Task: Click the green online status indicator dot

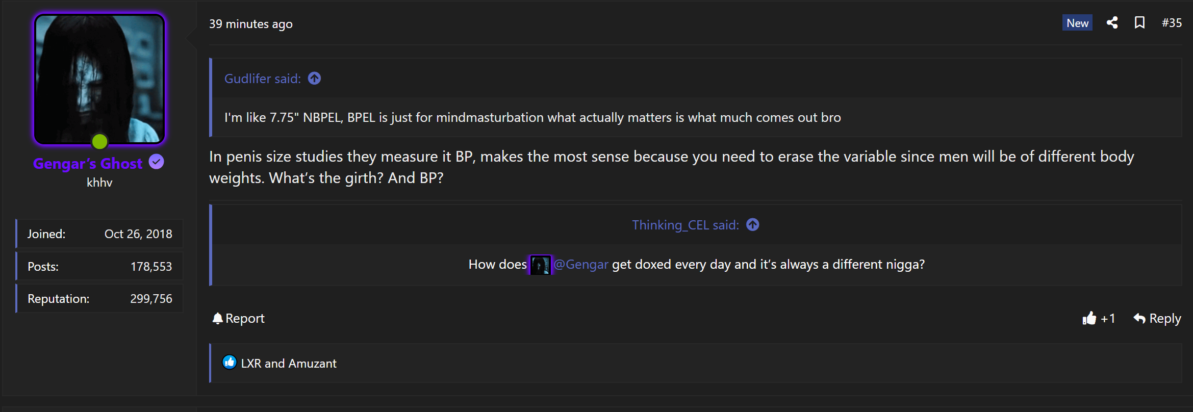Action: [x=99, y=141]
